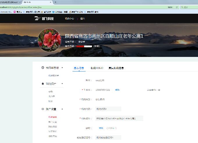This screenshot has height=143, width=198.
Task: Click the 机构税务登记号1 input field
Action: [108, 137]
